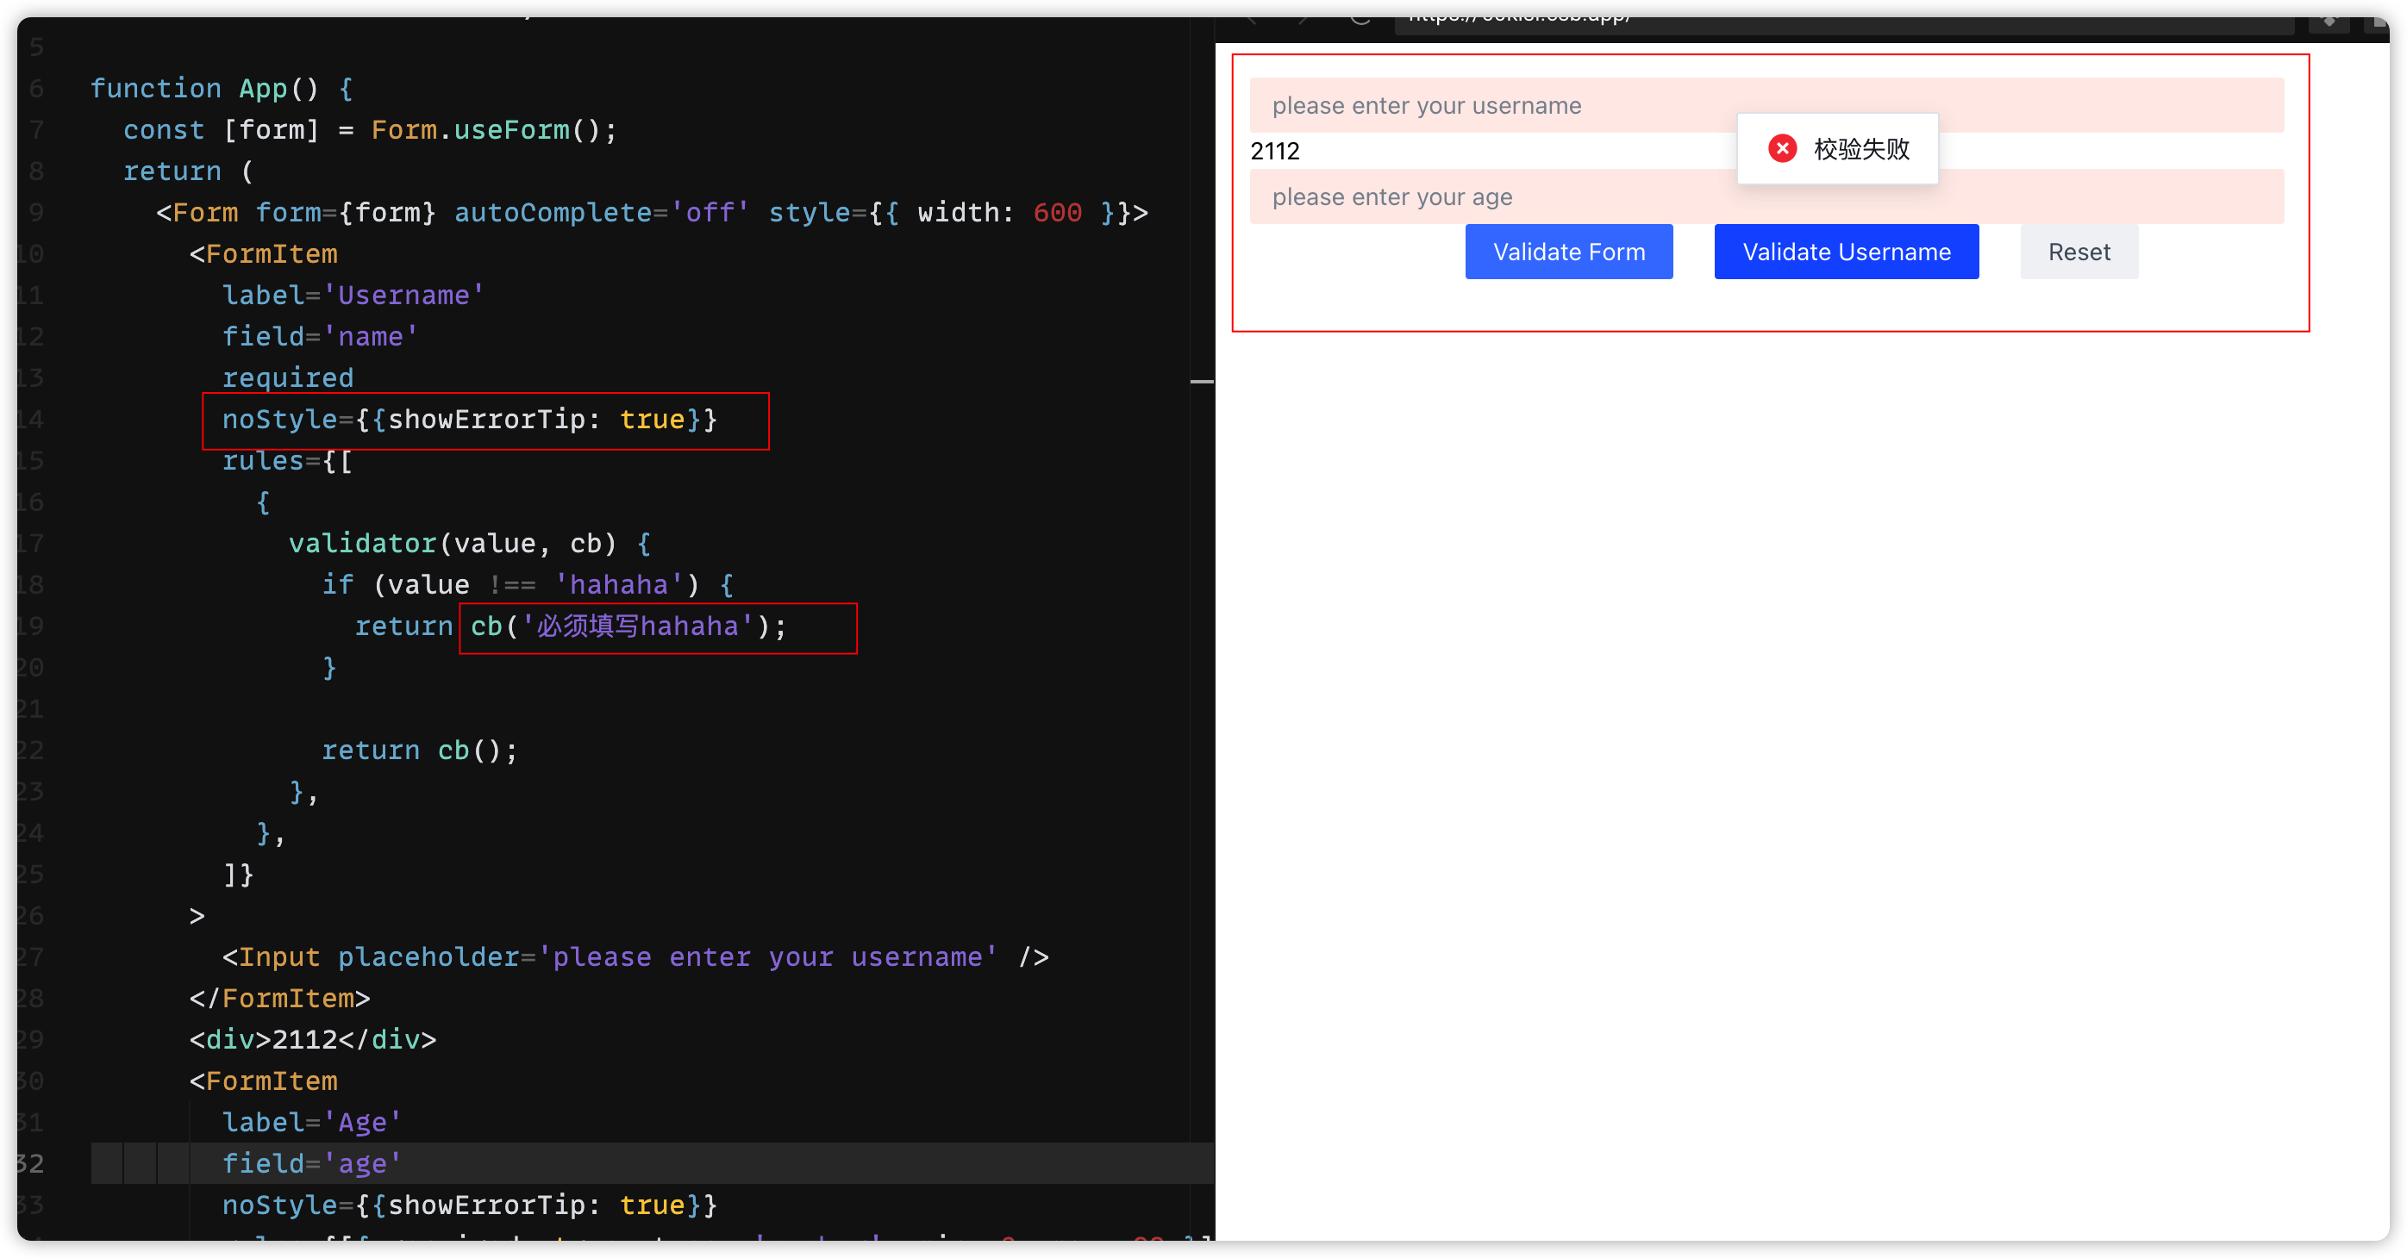Click the browser back arrow icon
Image resolution: width=2407 pixels, height=1258 pixels.
tap(1251, 21)
